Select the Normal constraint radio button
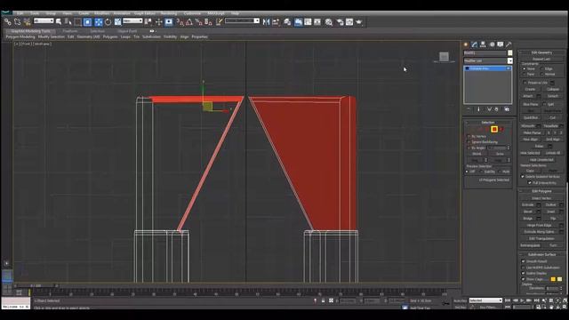The height and width of the screenshot is (320, 569). [x=542, y=74]
